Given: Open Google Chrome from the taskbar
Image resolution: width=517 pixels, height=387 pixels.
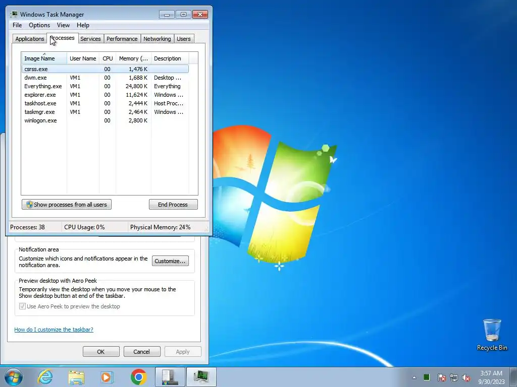Looking at the screenshot, I should 138,377.
